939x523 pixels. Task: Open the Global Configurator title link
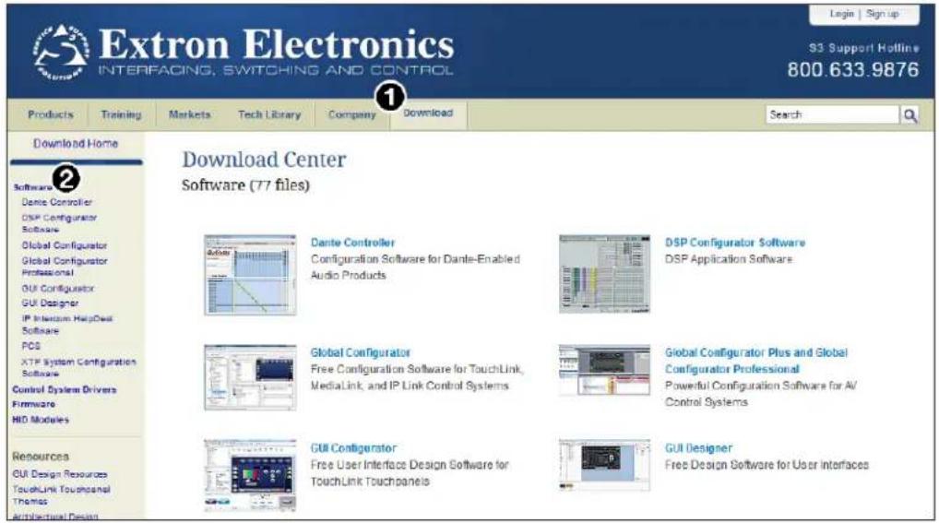pyautogui.click(x=361, y=353)
